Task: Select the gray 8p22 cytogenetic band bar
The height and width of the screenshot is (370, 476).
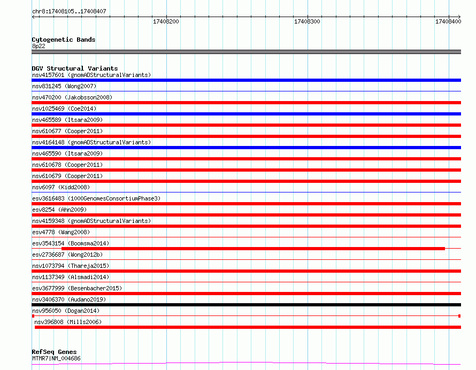Action: (246, 52)
